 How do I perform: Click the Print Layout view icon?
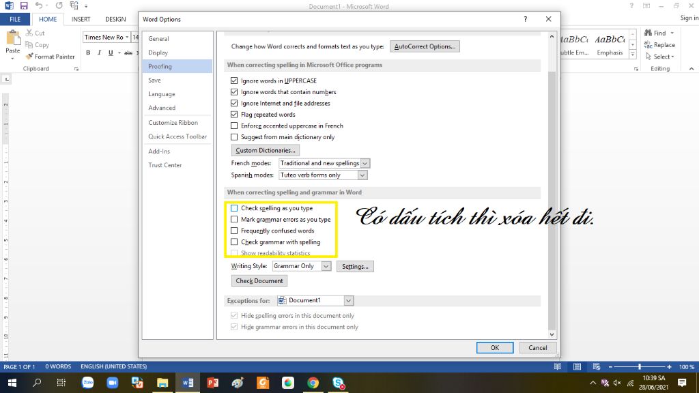(x=577, y=366)
